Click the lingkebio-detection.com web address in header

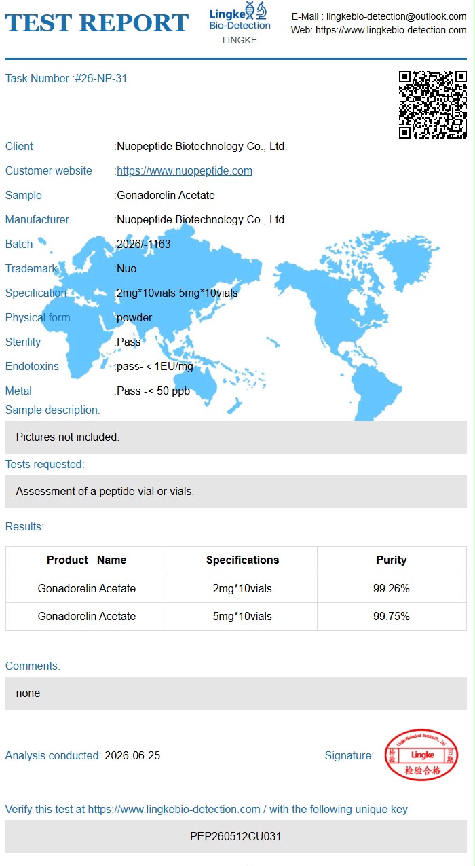[391, 30]
